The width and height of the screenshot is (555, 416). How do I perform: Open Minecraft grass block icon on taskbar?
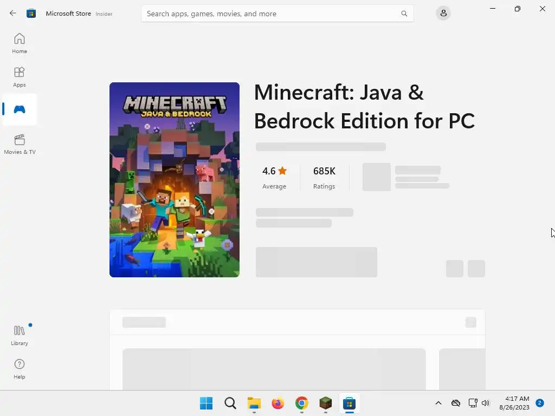coord(325,403)
